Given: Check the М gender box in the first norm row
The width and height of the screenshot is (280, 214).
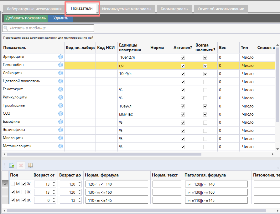Looking at the screenshot, I should point(13,184).
